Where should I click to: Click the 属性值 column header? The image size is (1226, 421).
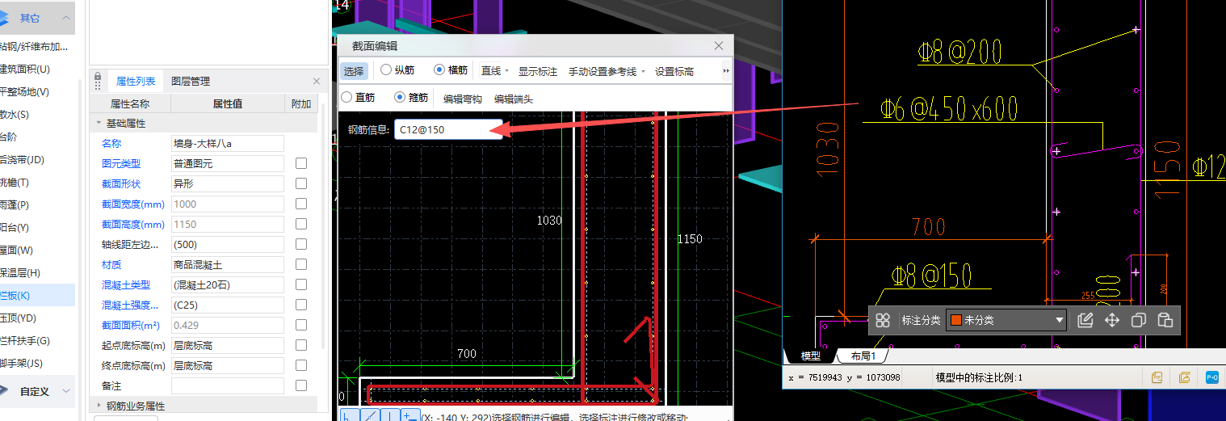(x=228, y=103)
